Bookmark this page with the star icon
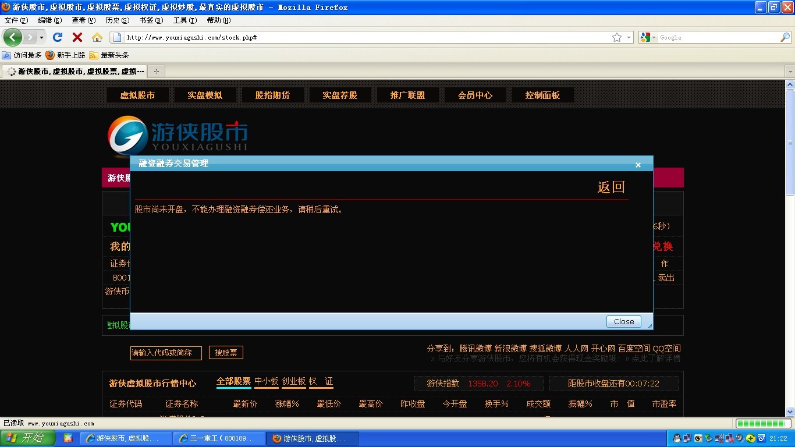 pos(617,37)
